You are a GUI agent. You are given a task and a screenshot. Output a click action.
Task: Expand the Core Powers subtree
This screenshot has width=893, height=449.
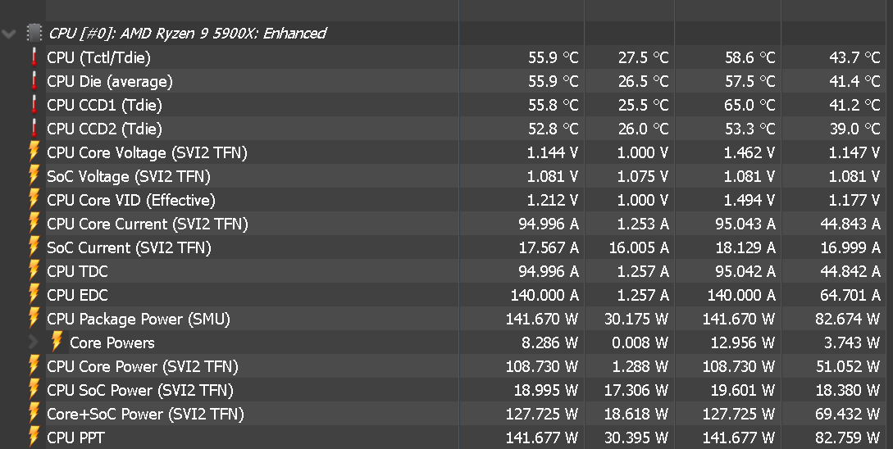point(33,342)
